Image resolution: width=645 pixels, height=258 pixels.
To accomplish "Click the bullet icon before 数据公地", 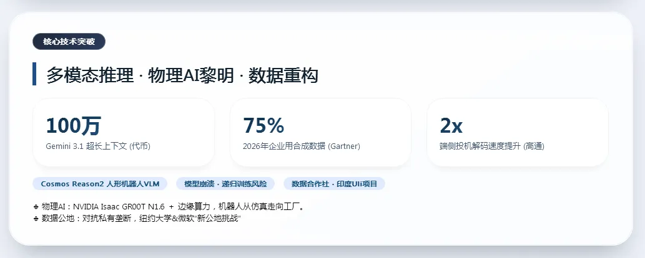I will (36, 219).
